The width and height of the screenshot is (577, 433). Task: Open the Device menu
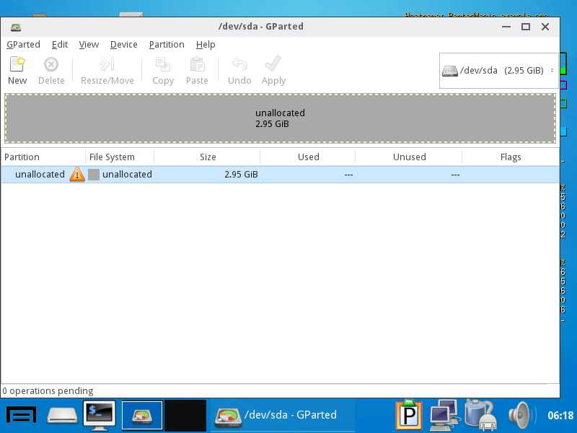[x=123, y=44]
